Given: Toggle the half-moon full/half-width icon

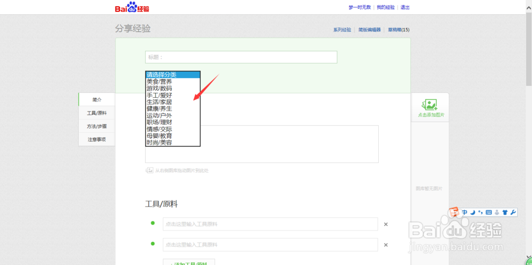Looking at the screenshot, I should click(x=472, y=212).
